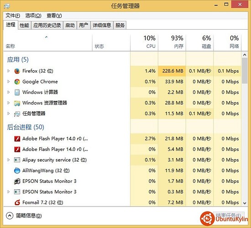Switch to the 启动 tab

tap(70, 25)
